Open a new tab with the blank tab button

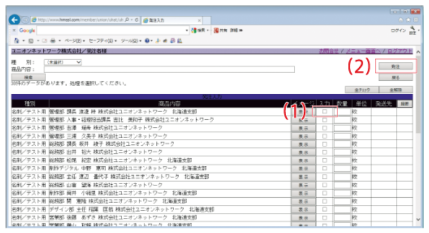point(207,20)
